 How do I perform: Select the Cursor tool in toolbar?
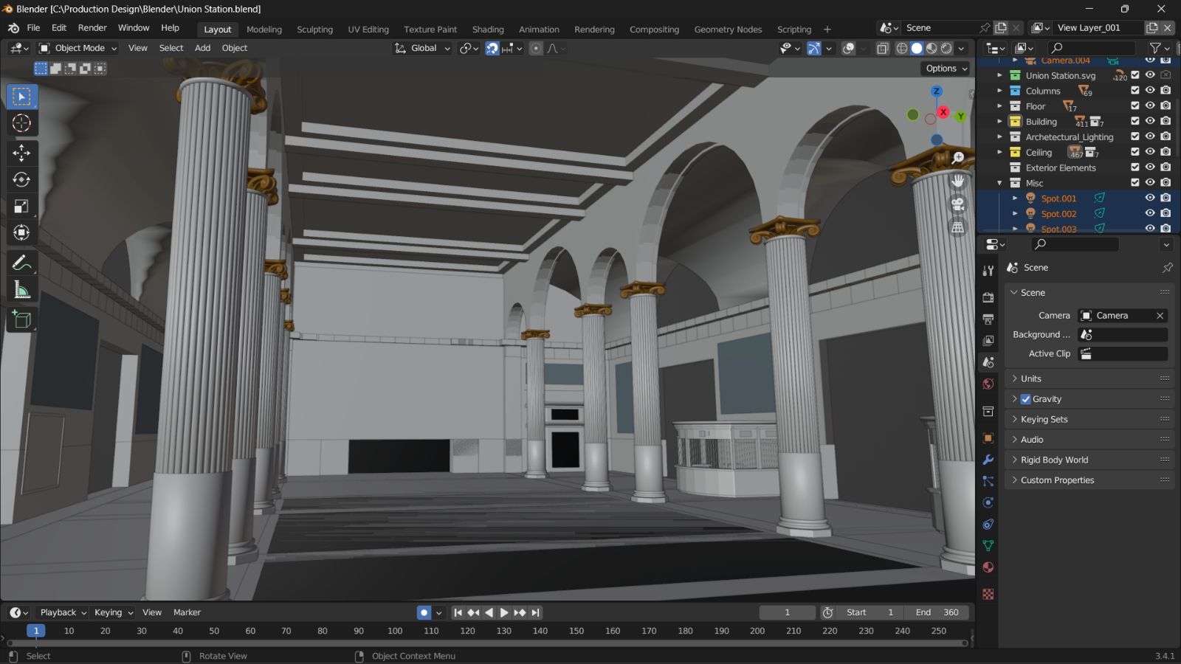click(21, 123)
